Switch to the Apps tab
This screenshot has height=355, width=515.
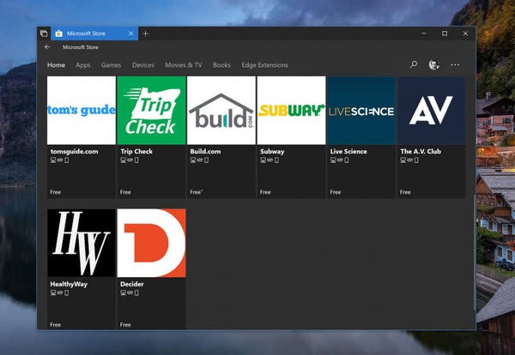[83, 65]
